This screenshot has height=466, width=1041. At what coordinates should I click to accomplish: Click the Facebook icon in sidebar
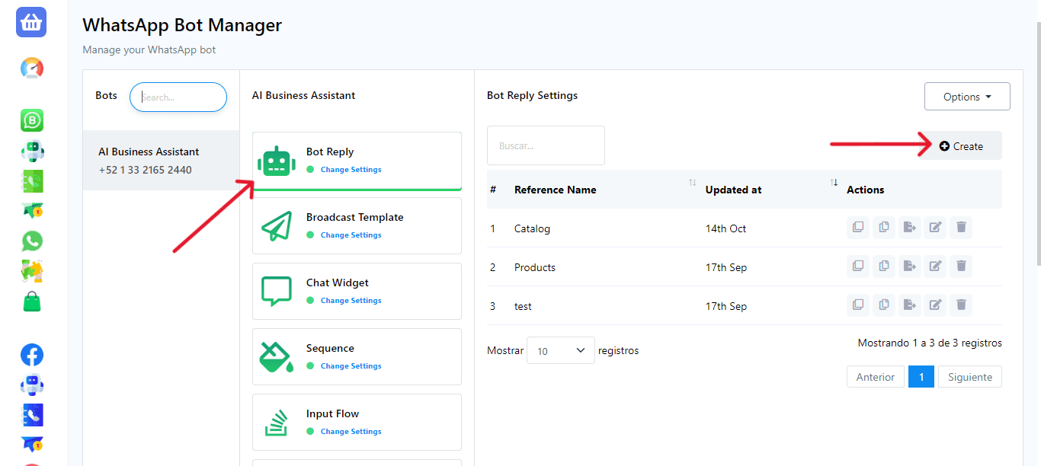pyautogui.click(x=32, y=355)
